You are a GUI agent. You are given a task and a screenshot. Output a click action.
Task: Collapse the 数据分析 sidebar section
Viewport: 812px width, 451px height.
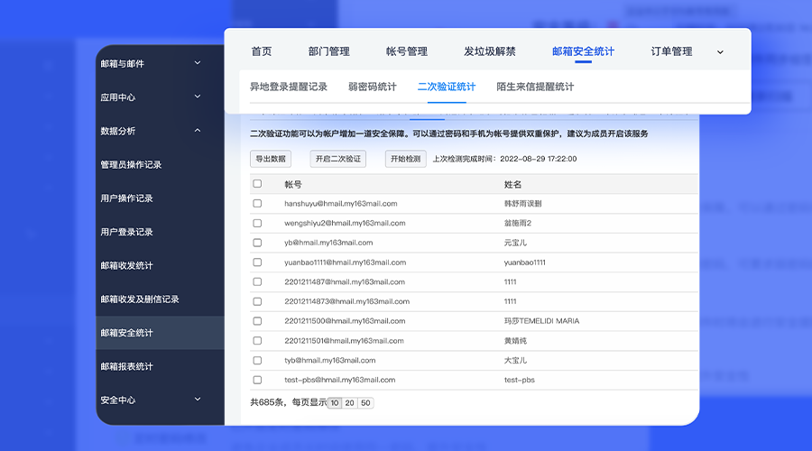pos(198,131)
